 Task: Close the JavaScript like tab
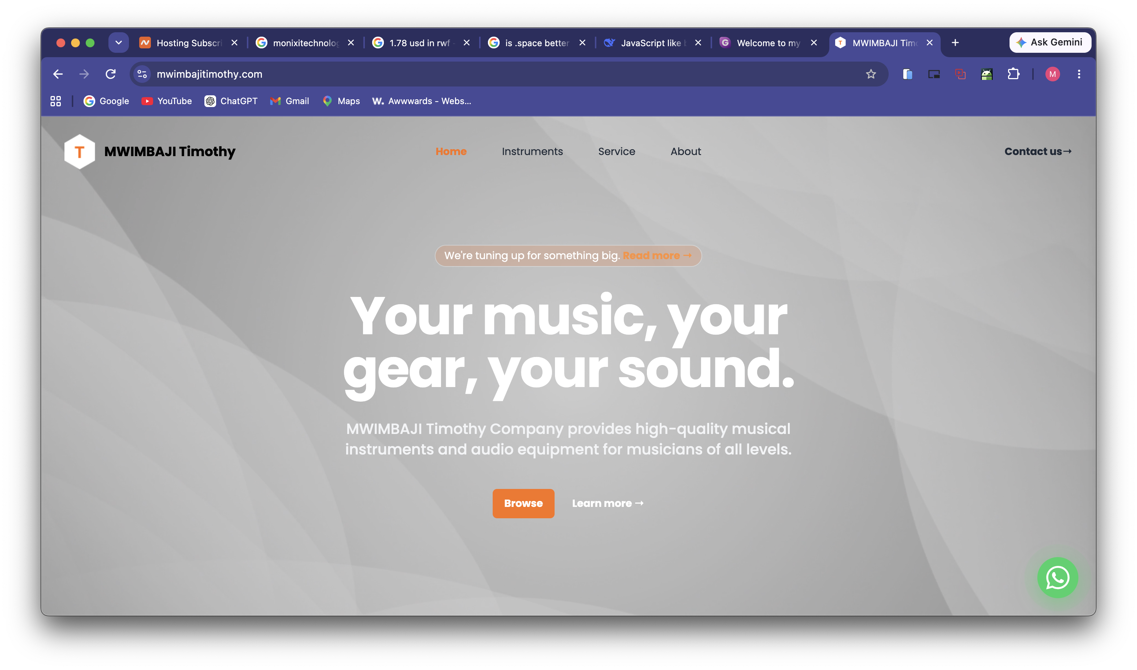(698, 43)
